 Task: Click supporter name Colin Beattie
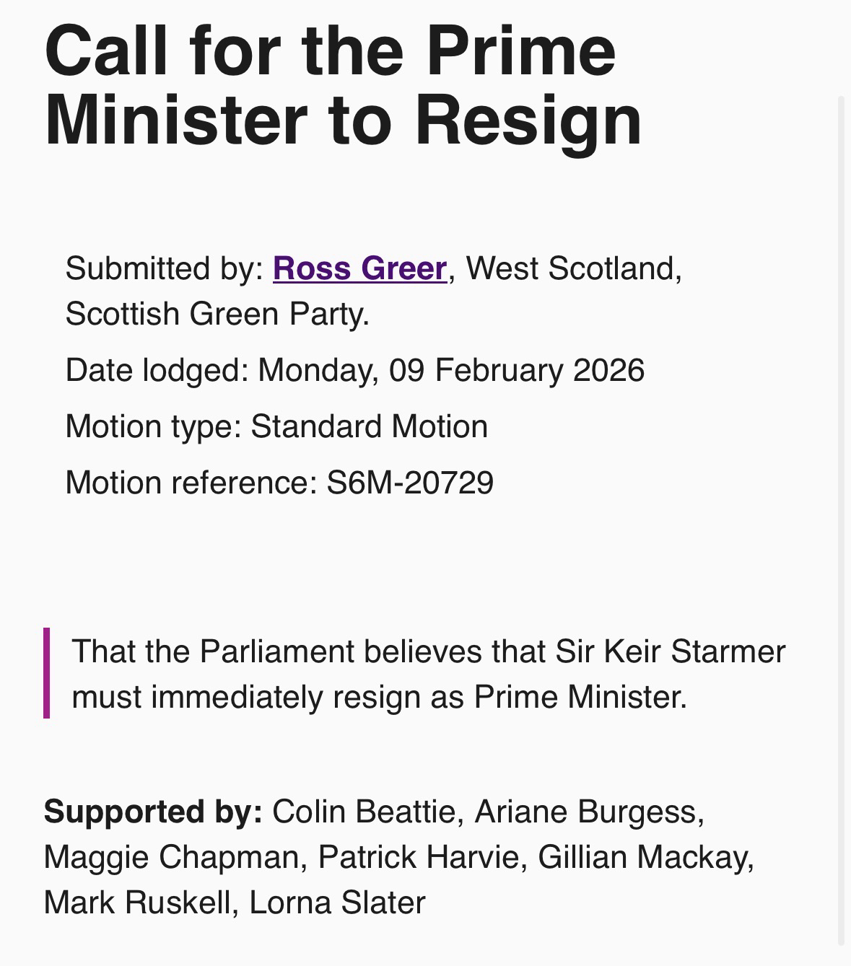363,812
